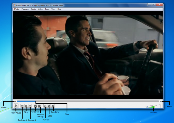Jump to previous media with Backward button
The height and width of the screenshot is (123, 174).
22,106
